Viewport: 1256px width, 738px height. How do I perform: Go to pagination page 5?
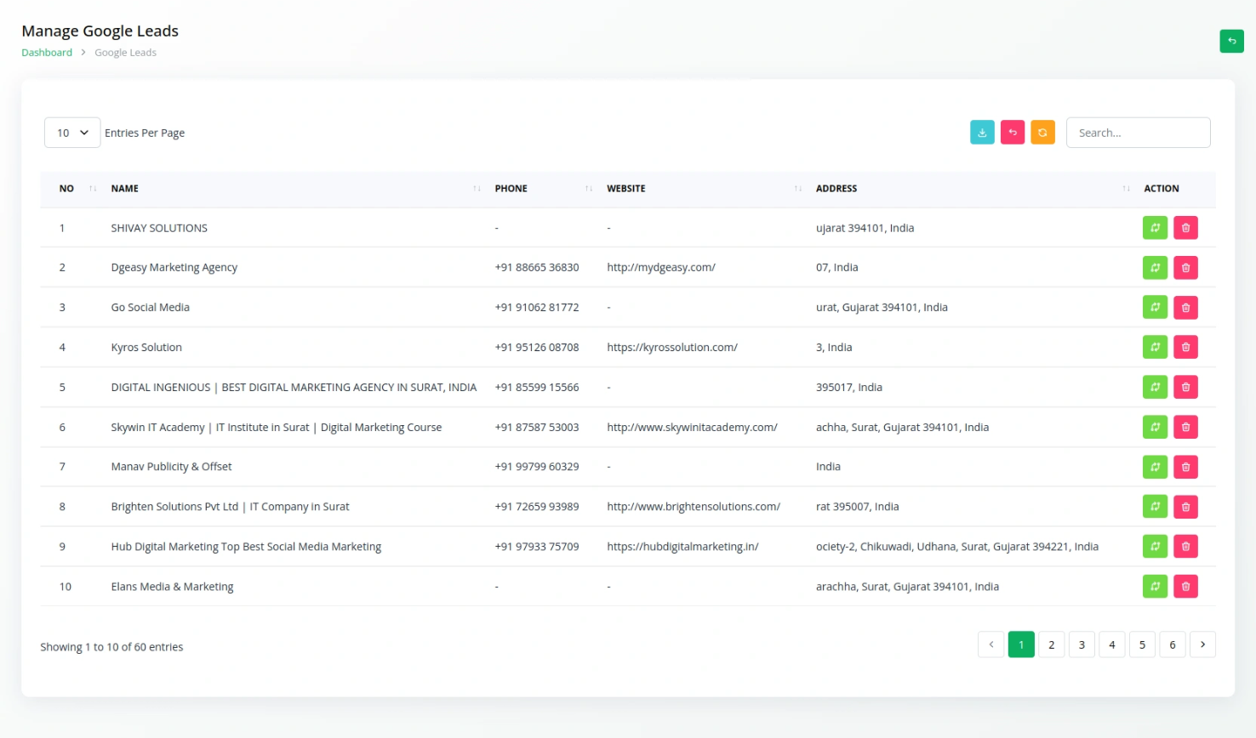pos(1142,644)
